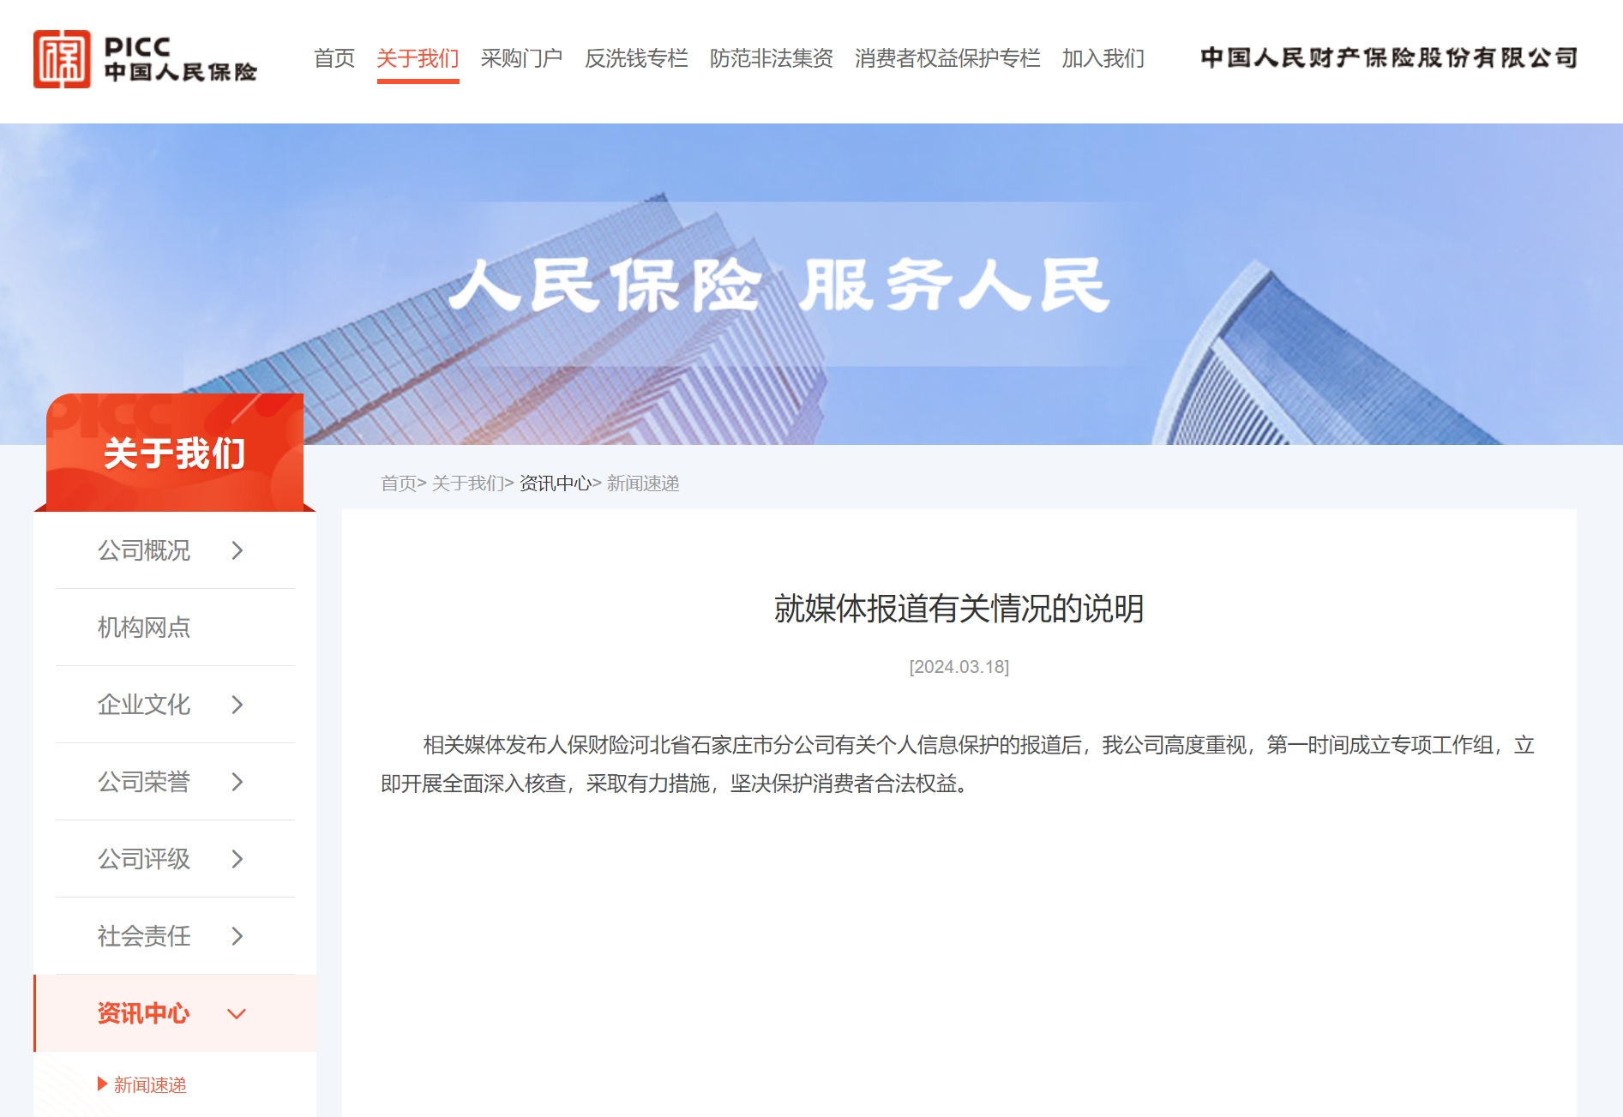Open the 首页 navigation item
The height and width of the screenshot is (1117, 1623).
[334, 58]
